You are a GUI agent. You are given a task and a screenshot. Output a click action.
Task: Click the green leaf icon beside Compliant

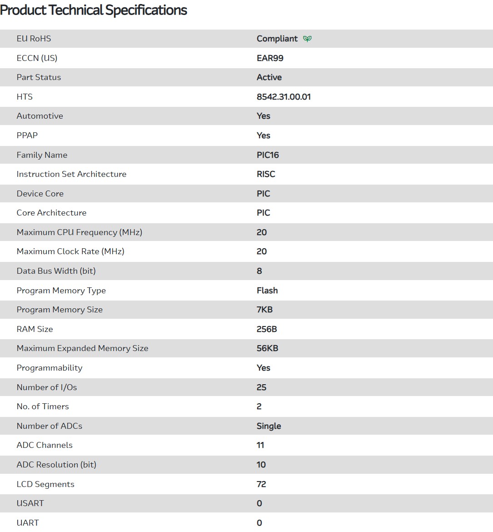tap(308, 39)
